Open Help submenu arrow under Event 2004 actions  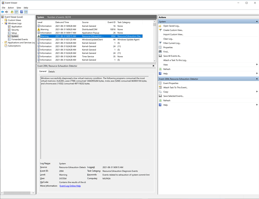click(x=257, y=105)
